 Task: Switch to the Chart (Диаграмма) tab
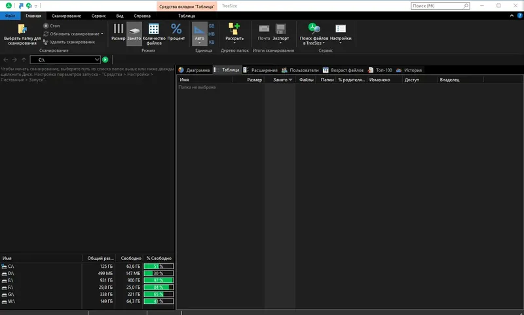(194, 70)
